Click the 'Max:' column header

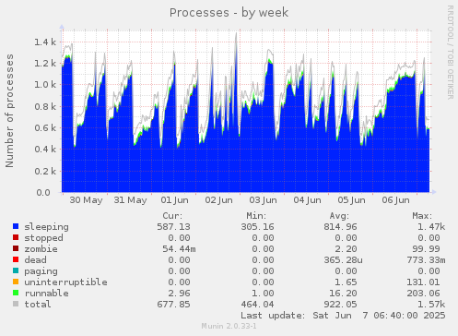[x=422, y=216]
